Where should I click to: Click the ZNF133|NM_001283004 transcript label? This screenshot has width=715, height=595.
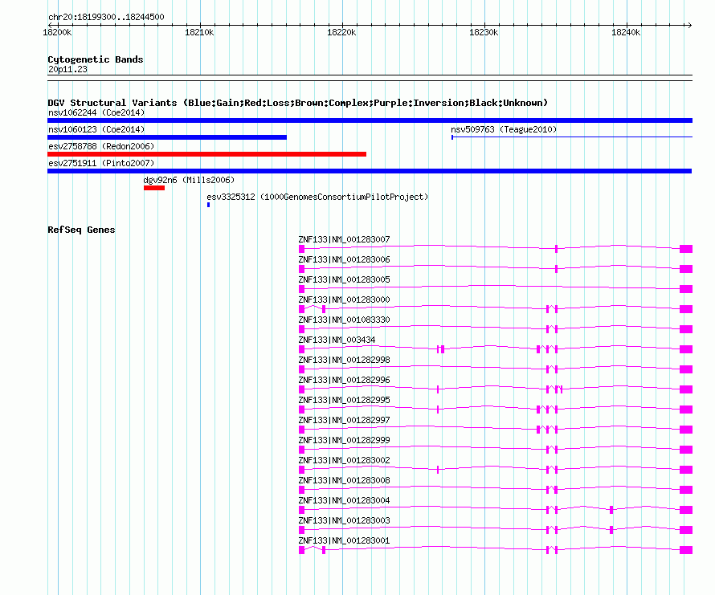pos(344,500)
